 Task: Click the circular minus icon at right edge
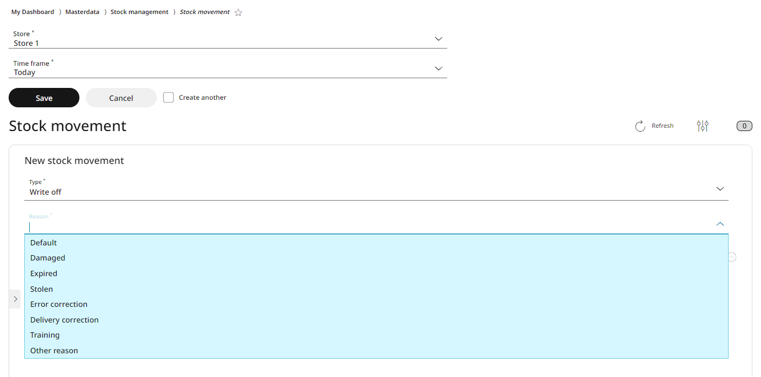click(732, 257)
